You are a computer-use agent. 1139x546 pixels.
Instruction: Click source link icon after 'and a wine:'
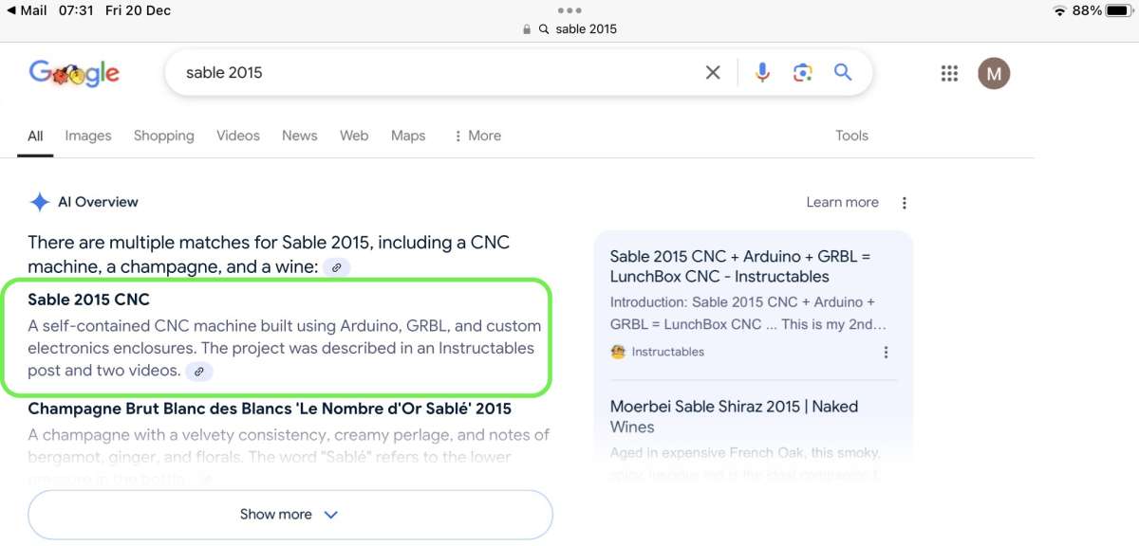336,268
